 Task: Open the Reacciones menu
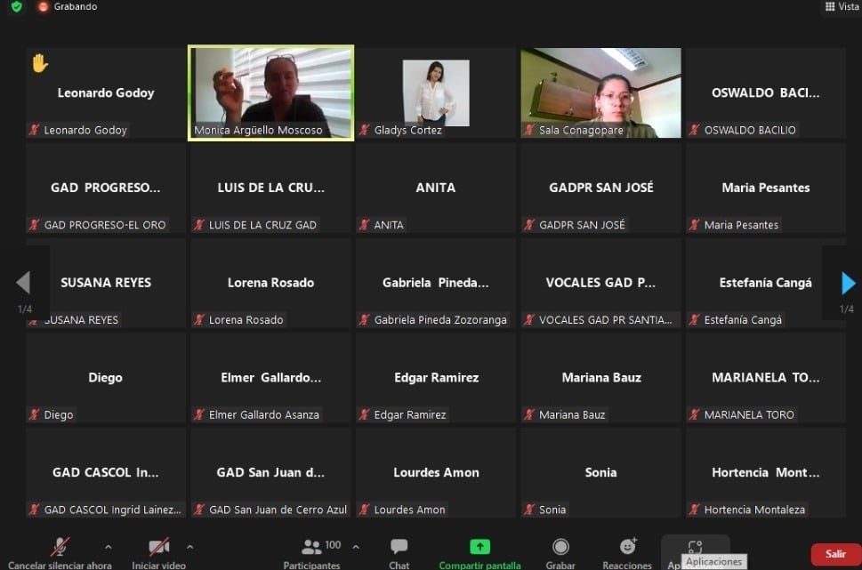click(x=628, y=548)
